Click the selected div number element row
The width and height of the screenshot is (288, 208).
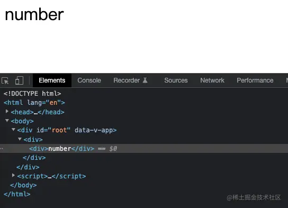[x=144, y=149]
